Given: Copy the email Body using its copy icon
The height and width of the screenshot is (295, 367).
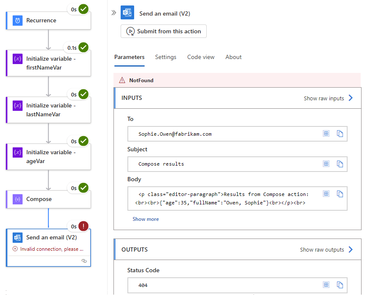Looking at the screenshot, I should tap(340, 193).
